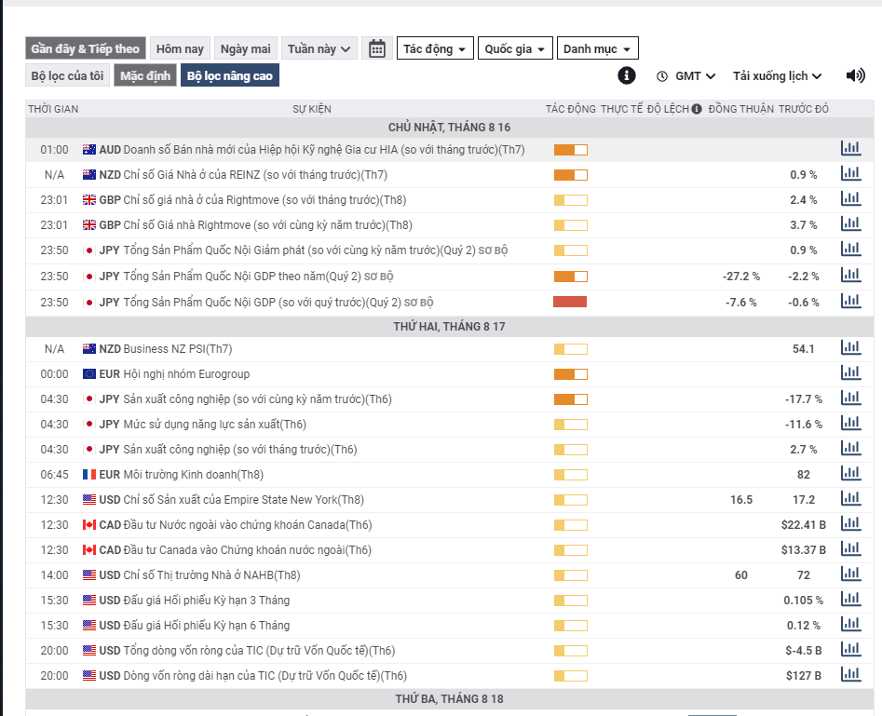Enable the Bộ lọc của tôi filter
882x716 pixels.
pyautogui.click(x=67, y=75)
